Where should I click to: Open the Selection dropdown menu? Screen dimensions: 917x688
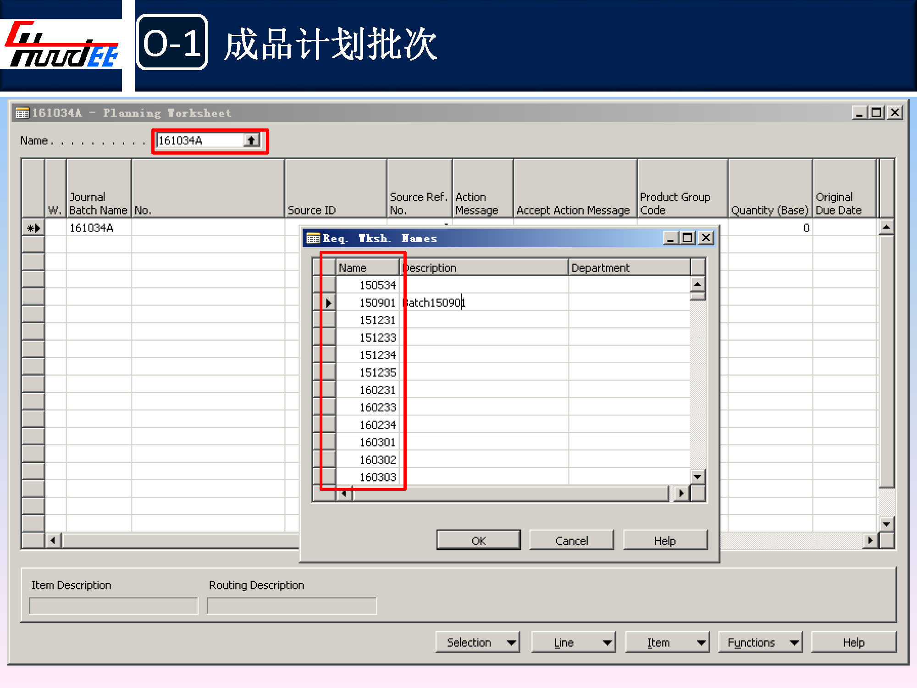pos(477,642)
